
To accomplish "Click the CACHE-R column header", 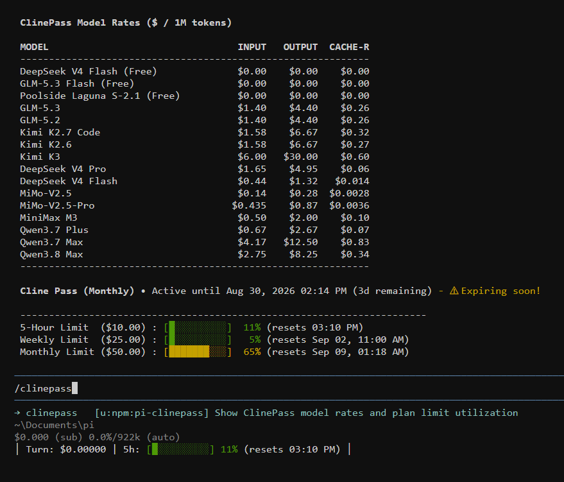I will [x=349, y=47].
